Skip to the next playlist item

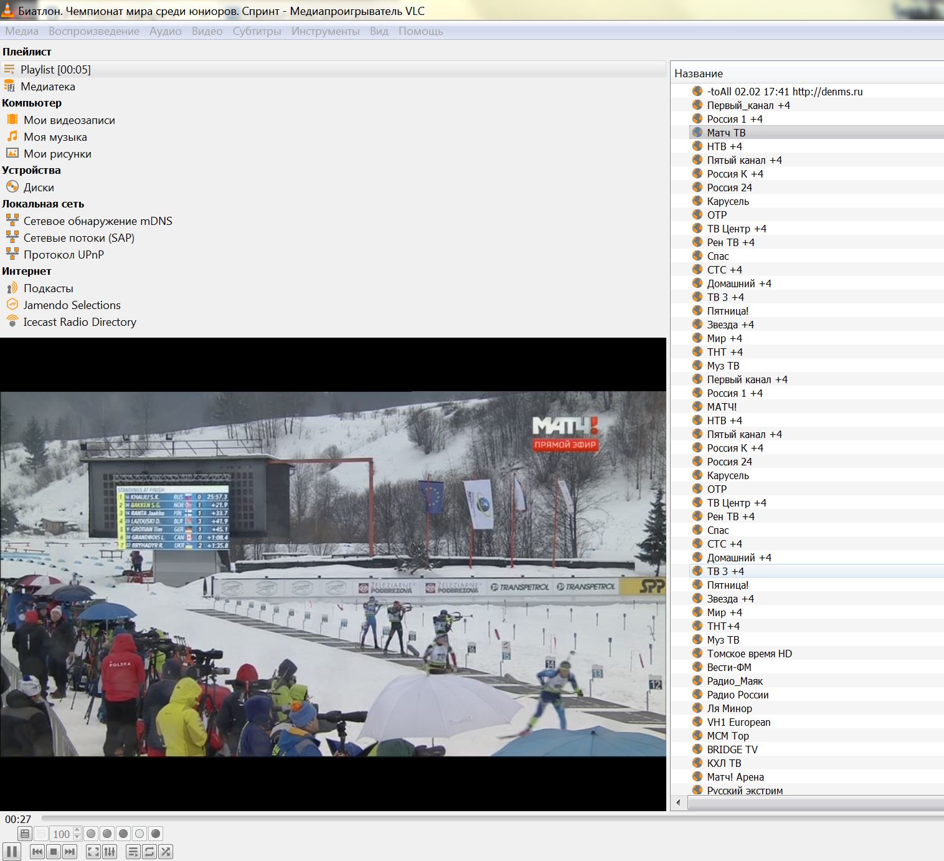click(70, 852)
